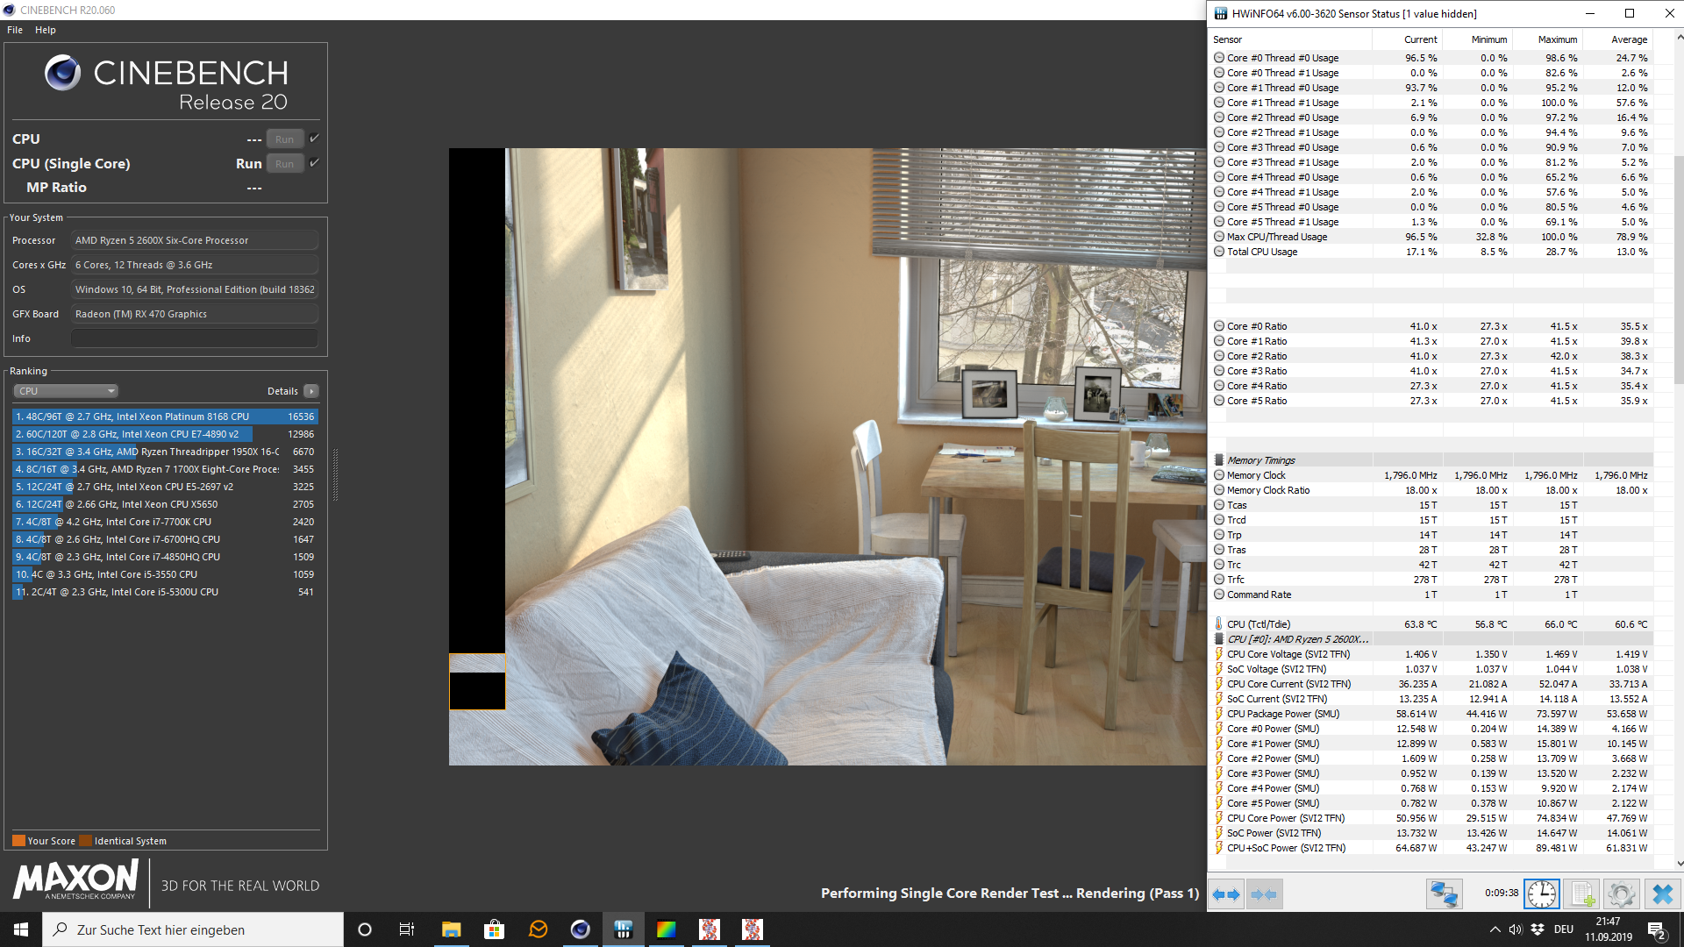Click the clock reset timer icon
Viewport: 1684px width, 947px height.
(x=1541, y=894)
